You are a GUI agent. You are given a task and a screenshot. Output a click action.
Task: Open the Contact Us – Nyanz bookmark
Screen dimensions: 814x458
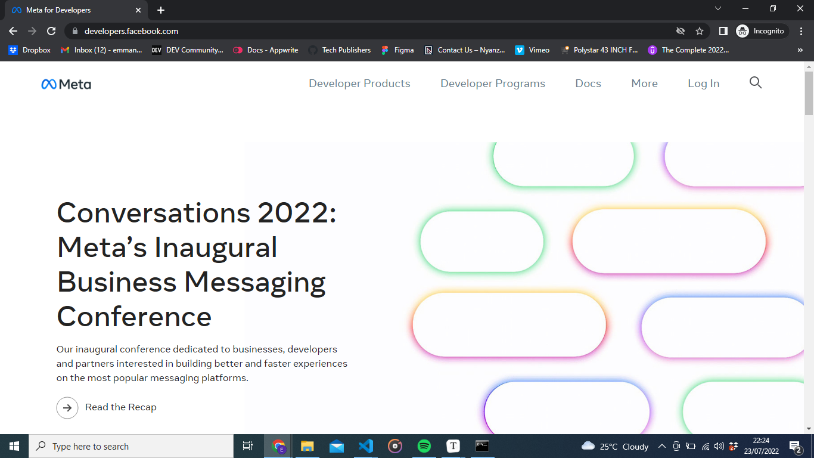click(x=465, y=50)
